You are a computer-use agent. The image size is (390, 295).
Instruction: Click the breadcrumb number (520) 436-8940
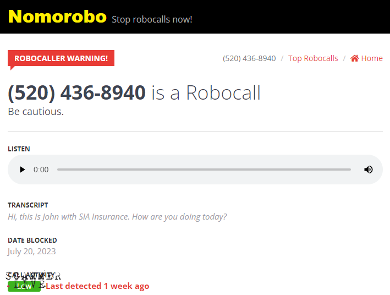pyautogui.click(x=249, y=58)
